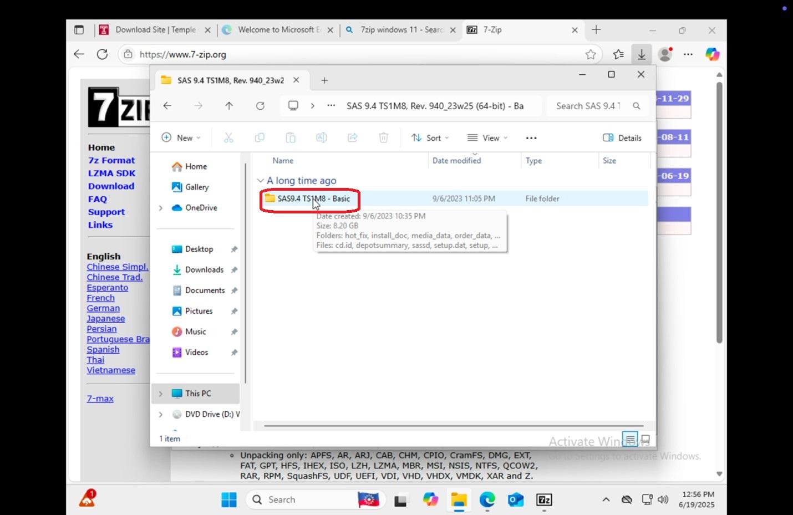Show collapsed breadcrumb path ellipsis in address bar
Screen dimensions: 793x515
pos(331,106)
